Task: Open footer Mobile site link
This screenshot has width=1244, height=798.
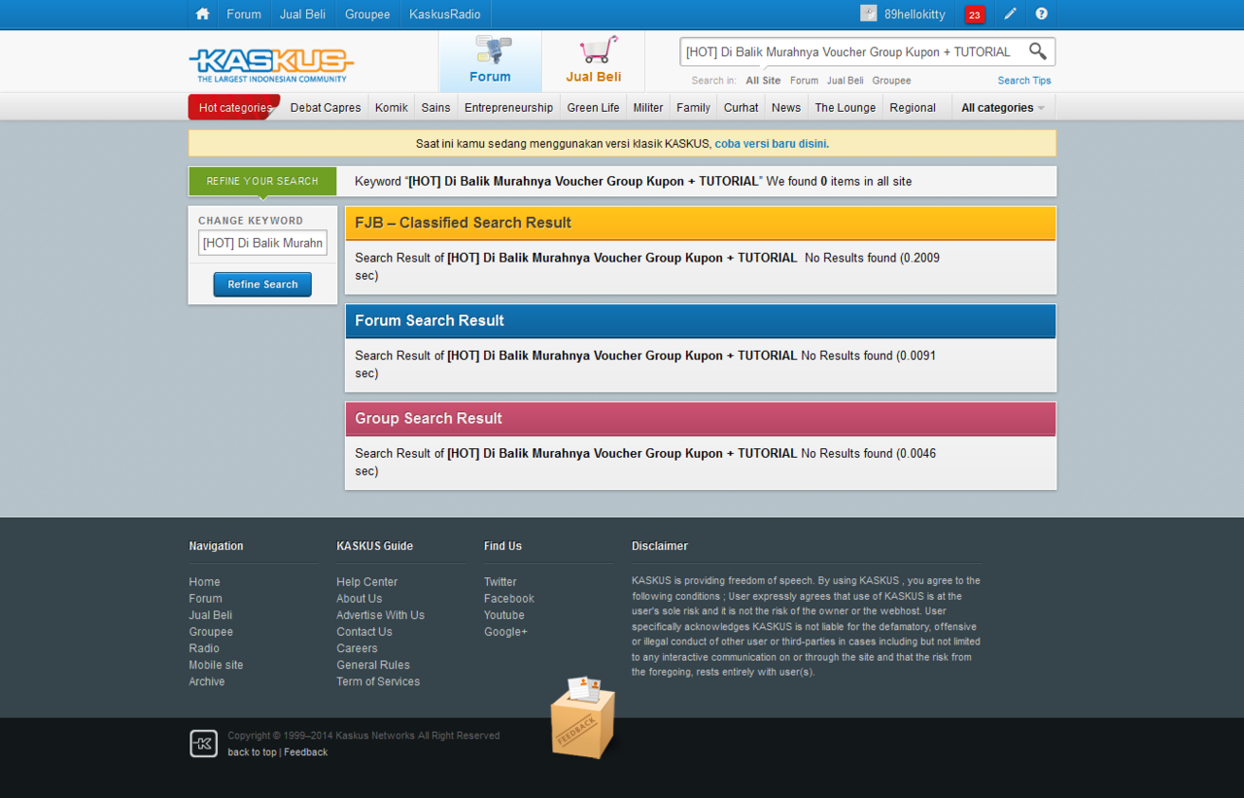Action: pyautogui.click(x=216, y=665)
